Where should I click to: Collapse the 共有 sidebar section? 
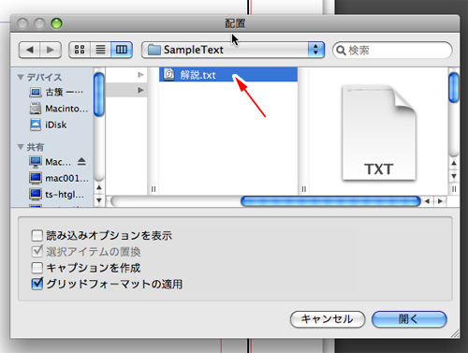point(21,147)
